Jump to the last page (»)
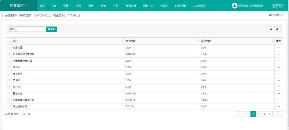The image size is (289, 130). pos(280,114)
